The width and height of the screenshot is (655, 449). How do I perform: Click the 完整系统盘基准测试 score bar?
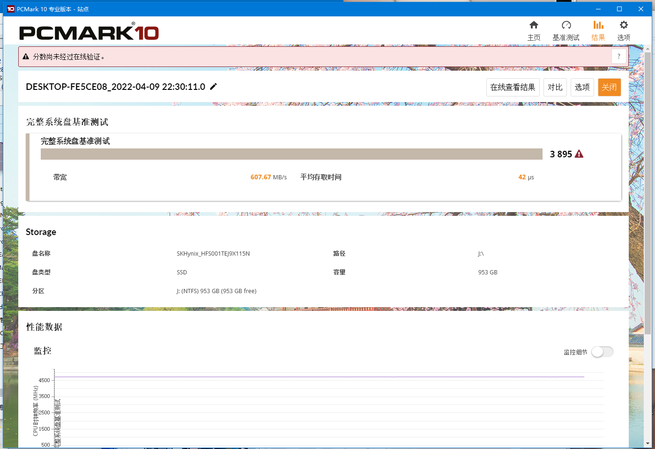[291, 154]
